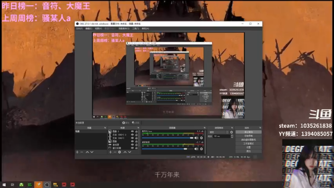Toggle lock on 窗口采集 source
334x188 pixels.
(x=136, y=148)
